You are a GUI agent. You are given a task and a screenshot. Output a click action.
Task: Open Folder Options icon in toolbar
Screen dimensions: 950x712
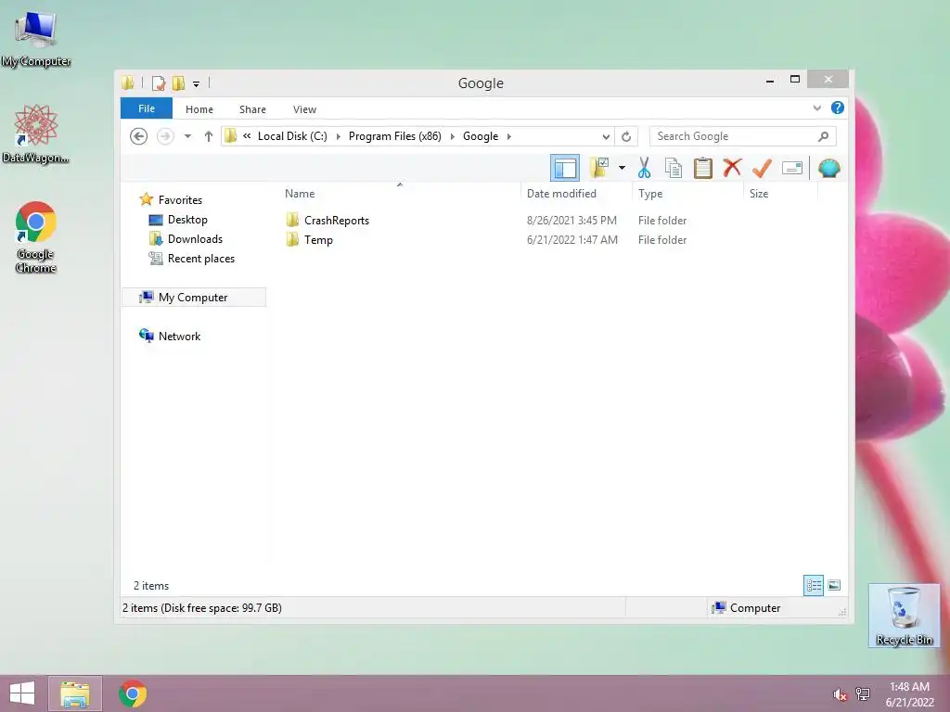(x=599, y=168)
